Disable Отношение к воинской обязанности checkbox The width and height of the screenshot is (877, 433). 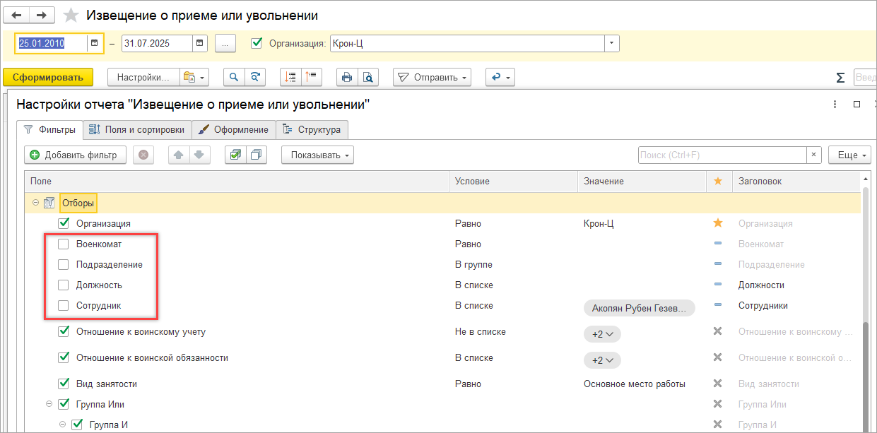[64, 357]
